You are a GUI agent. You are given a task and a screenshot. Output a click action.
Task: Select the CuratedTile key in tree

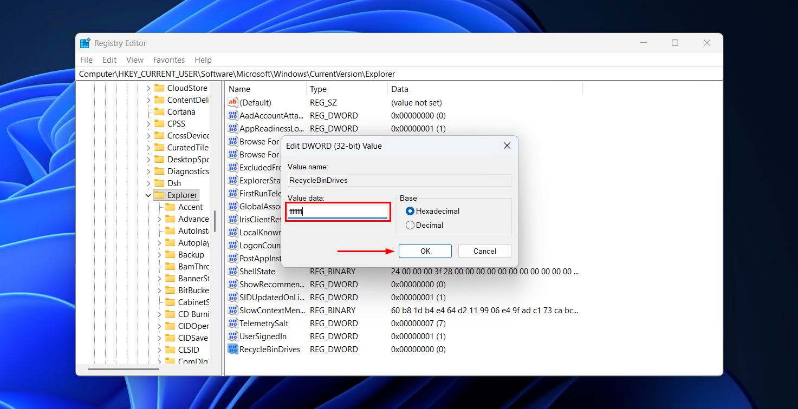coord(188,147)
